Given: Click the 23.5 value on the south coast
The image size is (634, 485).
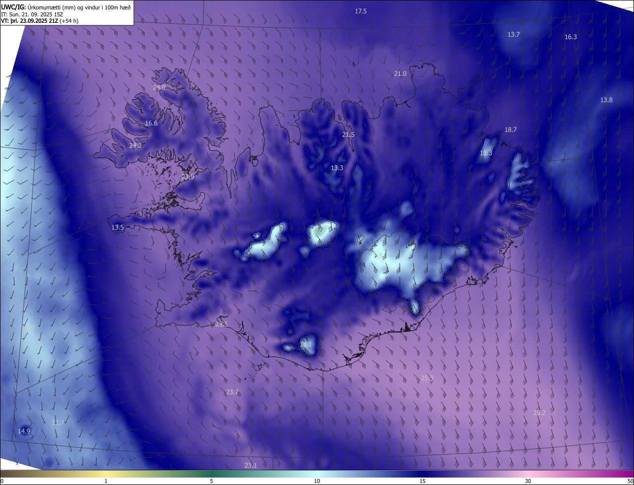Looking at the screenshot, I should (x=221, y=324).
